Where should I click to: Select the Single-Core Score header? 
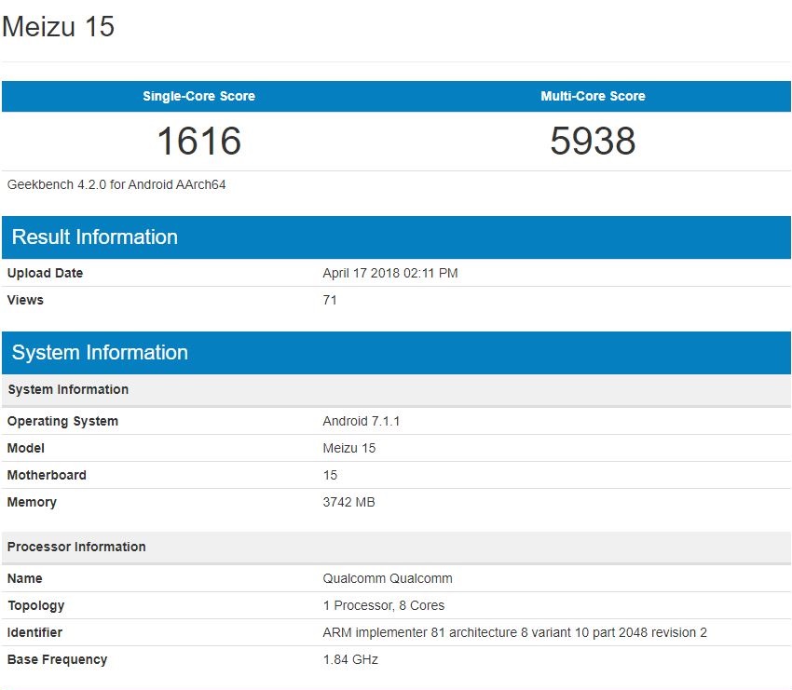pos(198,96)
